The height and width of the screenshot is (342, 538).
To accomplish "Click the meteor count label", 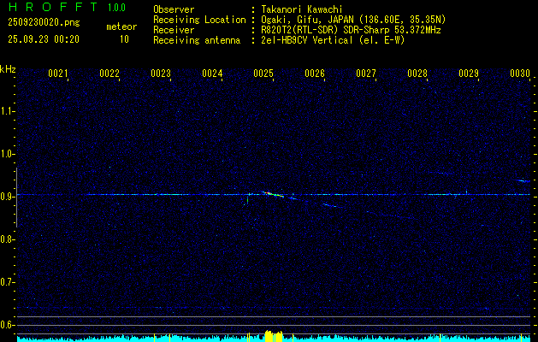I will [121, 27].
